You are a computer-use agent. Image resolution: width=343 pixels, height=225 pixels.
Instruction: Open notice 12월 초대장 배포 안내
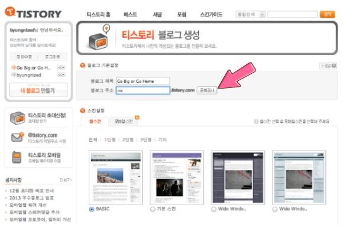pyautogui.click(x=31, y=191)
